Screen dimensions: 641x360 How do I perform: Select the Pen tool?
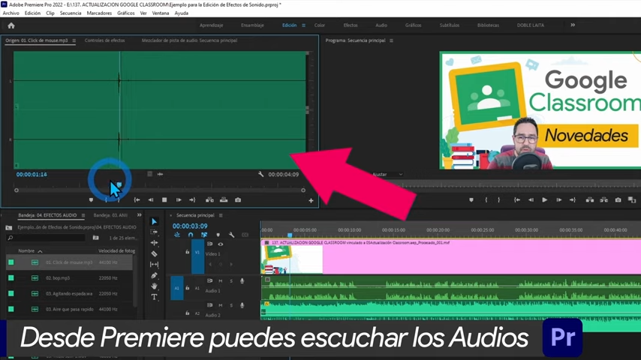pos(154,275)
